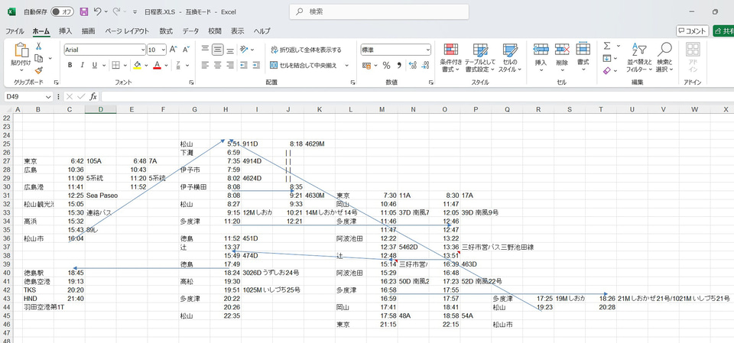Open the ファイル tab
This screenshot has height=343, width=734.
pos(15,31)
